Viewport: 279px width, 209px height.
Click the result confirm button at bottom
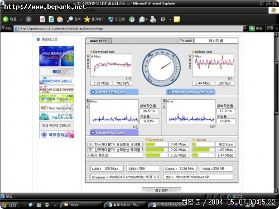coord(161,190)
